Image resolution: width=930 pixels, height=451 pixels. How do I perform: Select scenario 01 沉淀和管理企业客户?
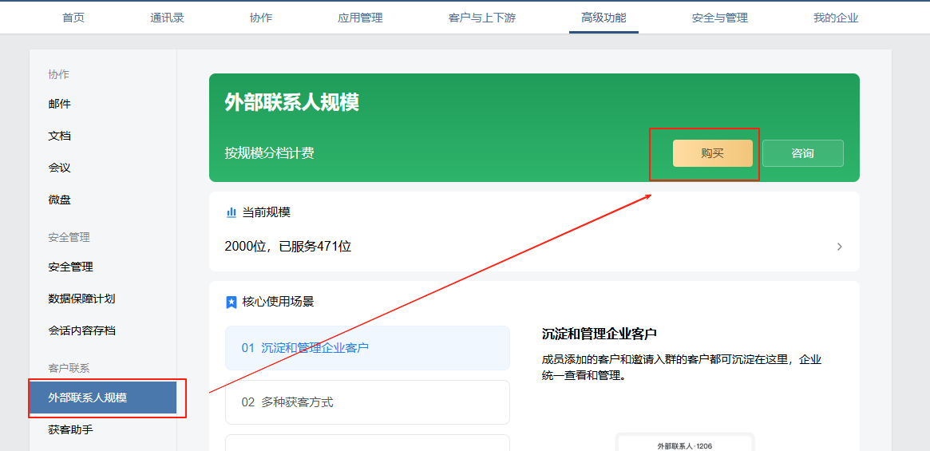[367, 348]
